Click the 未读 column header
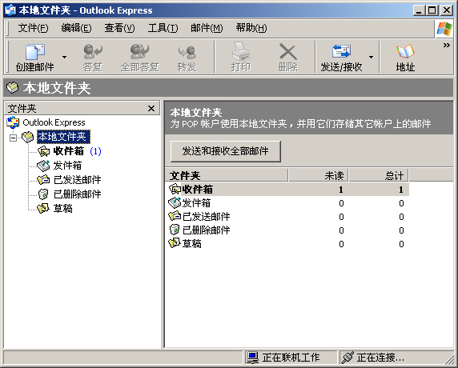Viewport: 458px width, 368px height. 319,175
